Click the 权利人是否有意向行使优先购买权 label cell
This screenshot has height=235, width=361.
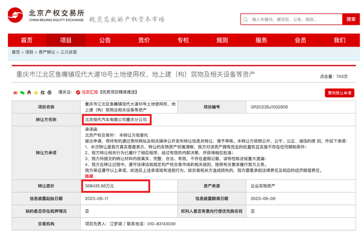pyautogui.click(x=212, y=211)
